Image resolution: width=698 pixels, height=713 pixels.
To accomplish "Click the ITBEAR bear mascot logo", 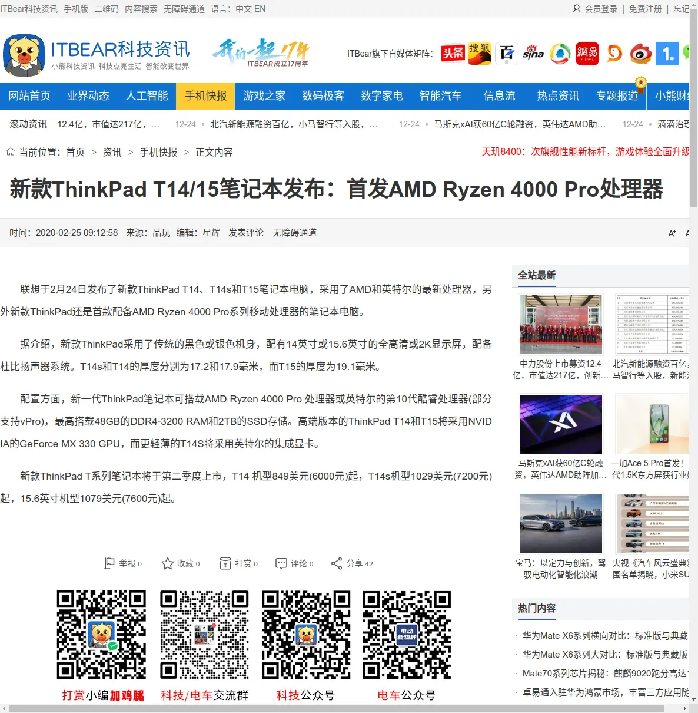I will point(24,55).
